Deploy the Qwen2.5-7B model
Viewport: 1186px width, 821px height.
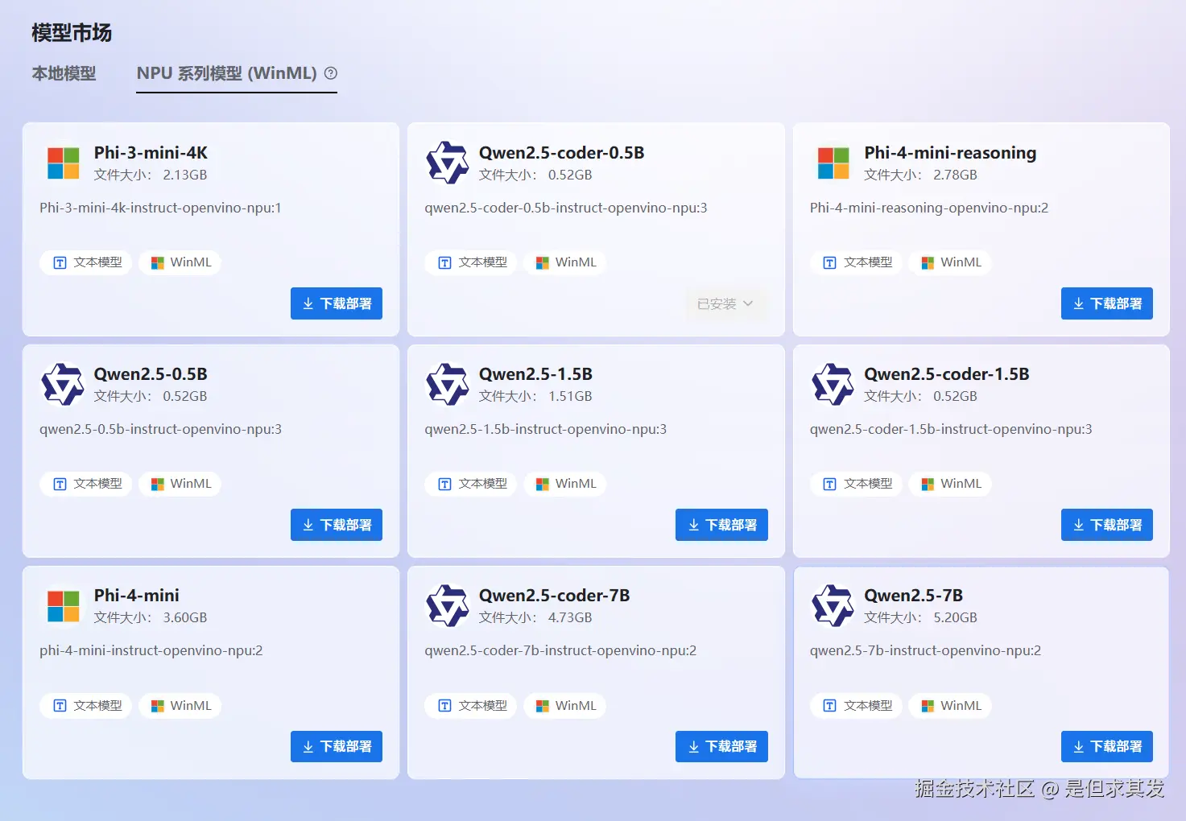(1107, 746)
